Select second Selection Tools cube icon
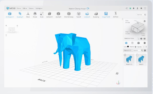 point(141,39)
